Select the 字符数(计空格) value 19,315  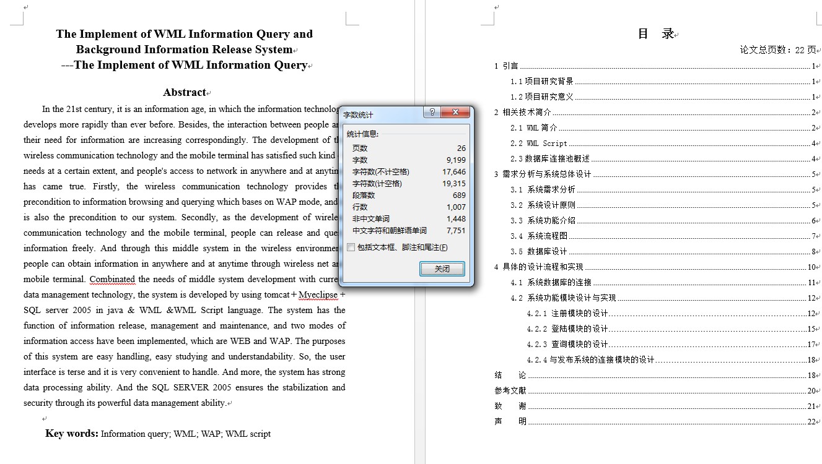(x=454, y=184)
